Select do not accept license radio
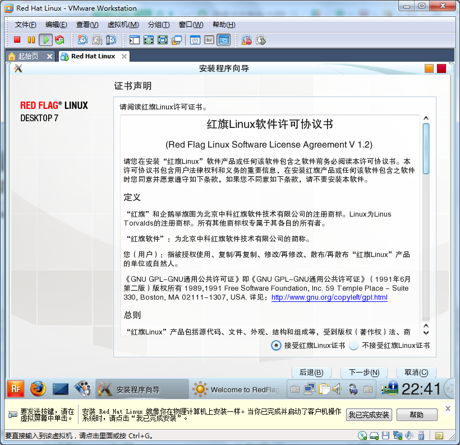The image size is (460, 445). coord(354,346)
